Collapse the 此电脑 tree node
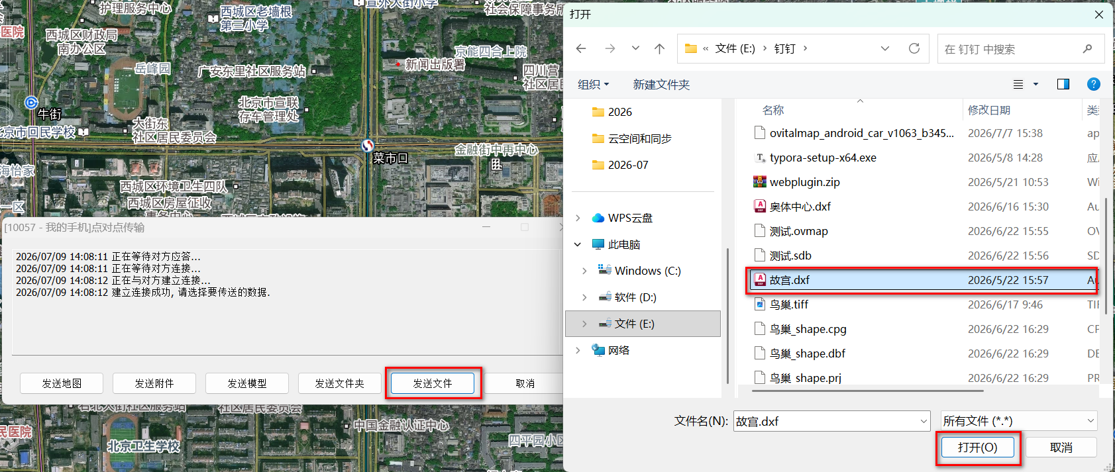Viewport: 1115px width, 472px height. (578, 244)
